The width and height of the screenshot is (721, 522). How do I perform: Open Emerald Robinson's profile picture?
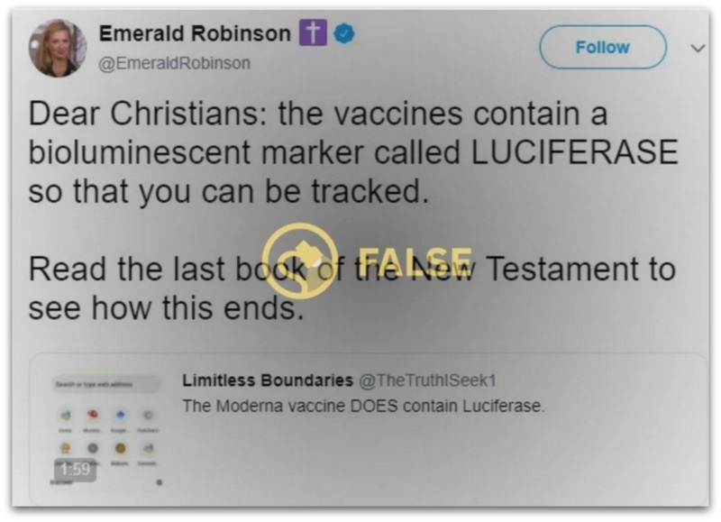pyautogui.click(x=58, y=48)
